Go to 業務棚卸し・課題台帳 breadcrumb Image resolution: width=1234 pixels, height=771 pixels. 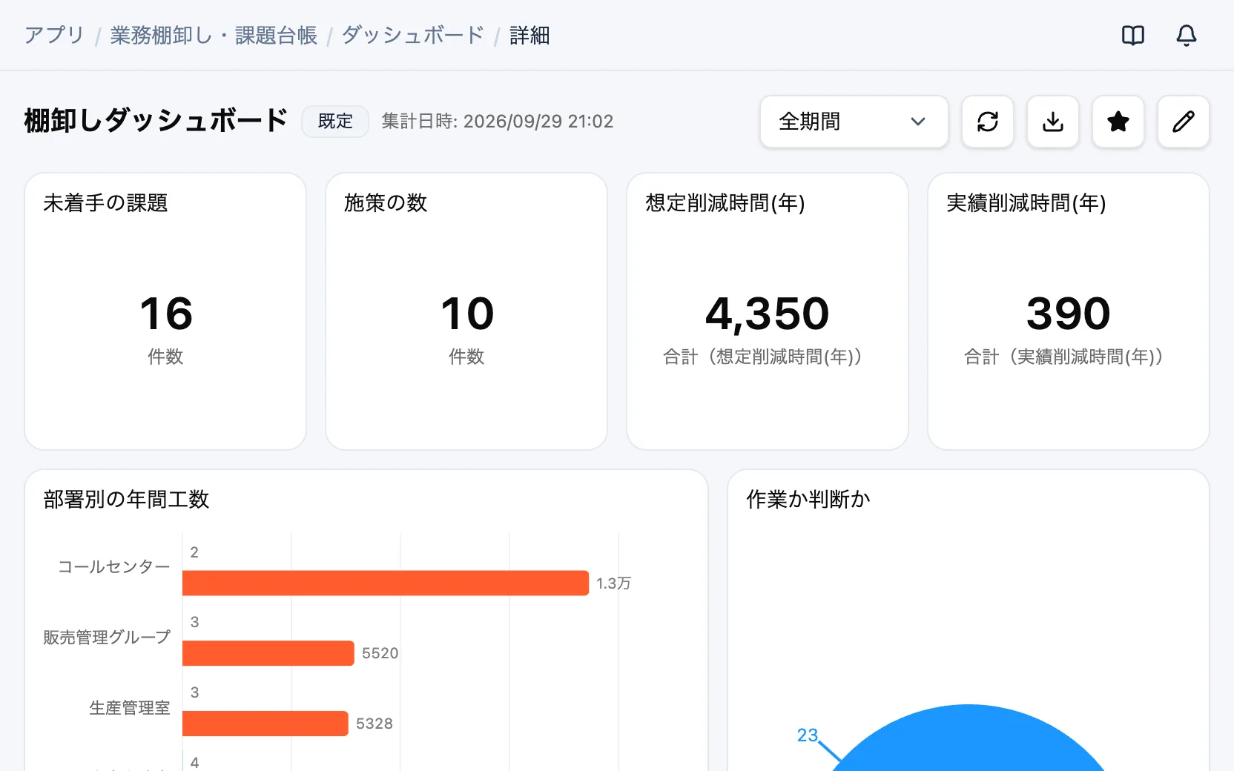tap(214, 35)
